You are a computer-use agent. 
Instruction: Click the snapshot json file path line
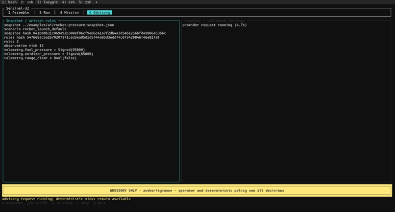(59, 25)
